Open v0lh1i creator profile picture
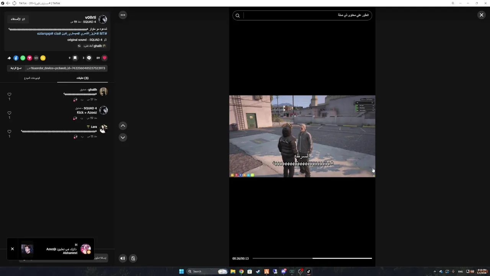Viewport: 490px width, 276px height. [103, 20]
